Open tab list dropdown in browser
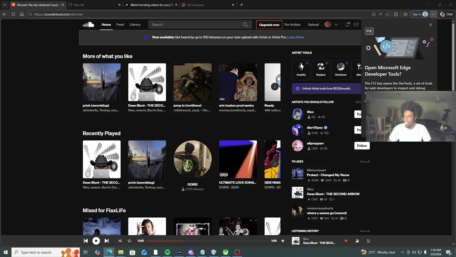456x257 pixels. click(x=5, y=5)
